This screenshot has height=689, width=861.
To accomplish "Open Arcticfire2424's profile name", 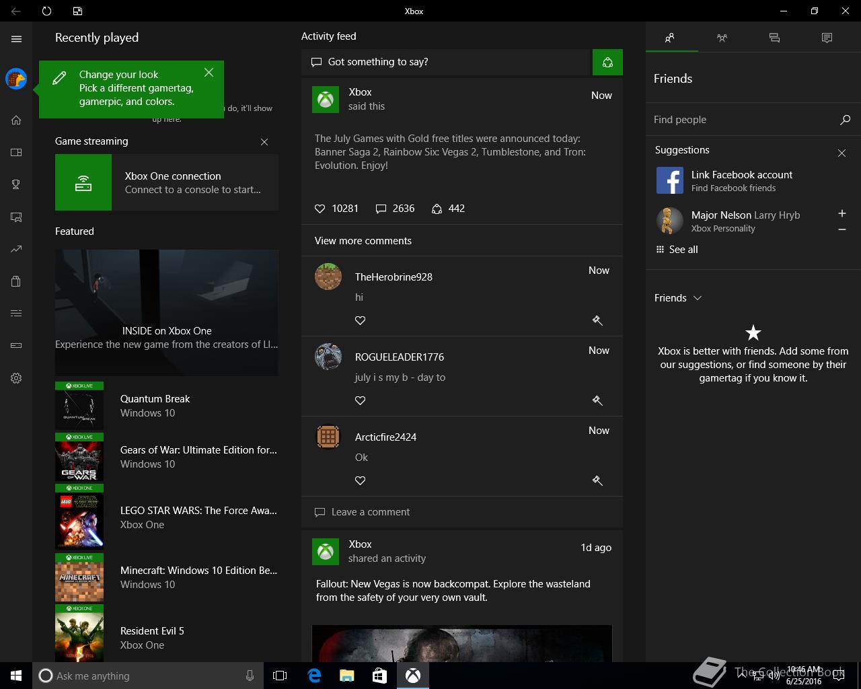I will pyautogui.click(x=385, y=437).
